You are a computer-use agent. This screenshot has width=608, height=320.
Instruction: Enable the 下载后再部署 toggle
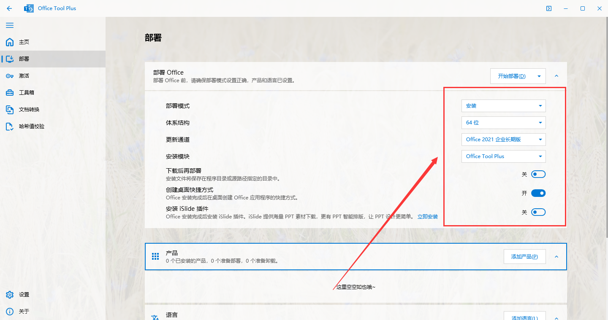(x=538, y=174)
